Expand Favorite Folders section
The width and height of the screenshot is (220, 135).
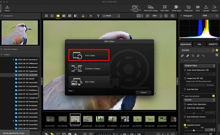(1, 49)
